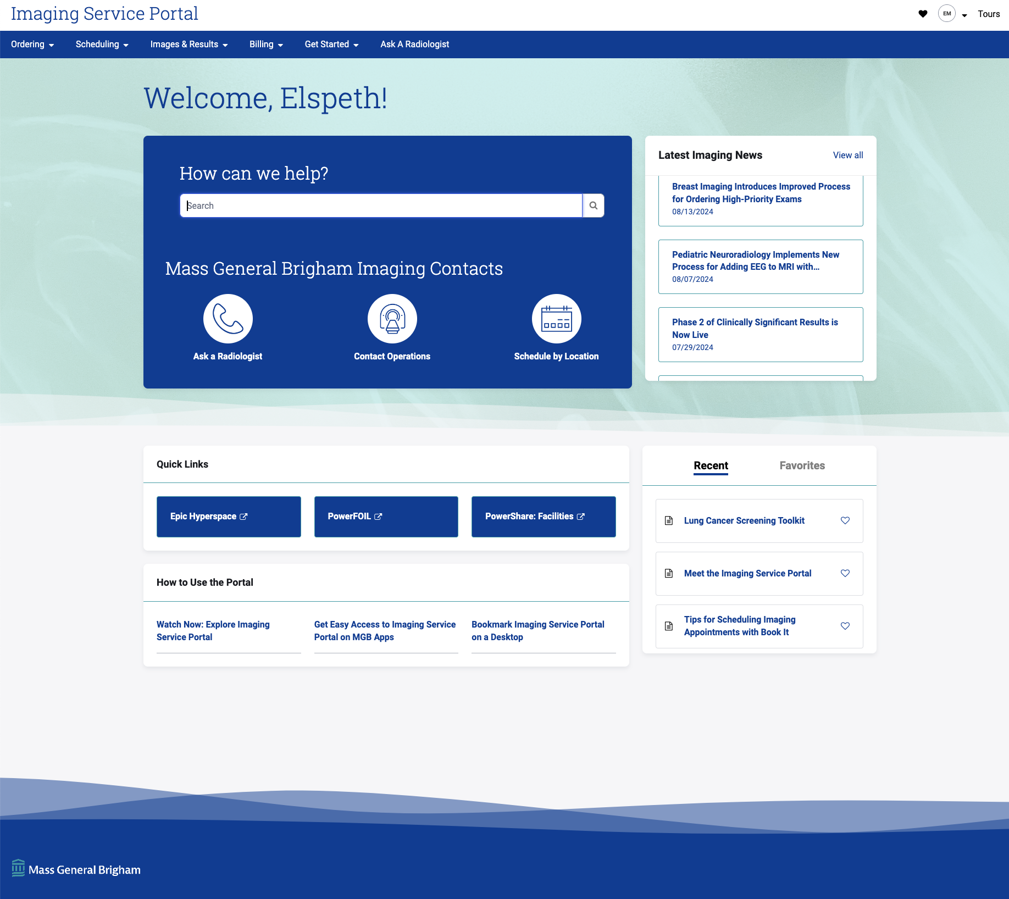The width and height of the screenshot is (1009, 899).
Task: Open Breast Imaging high-priority exams news
Action: (761, 193)
